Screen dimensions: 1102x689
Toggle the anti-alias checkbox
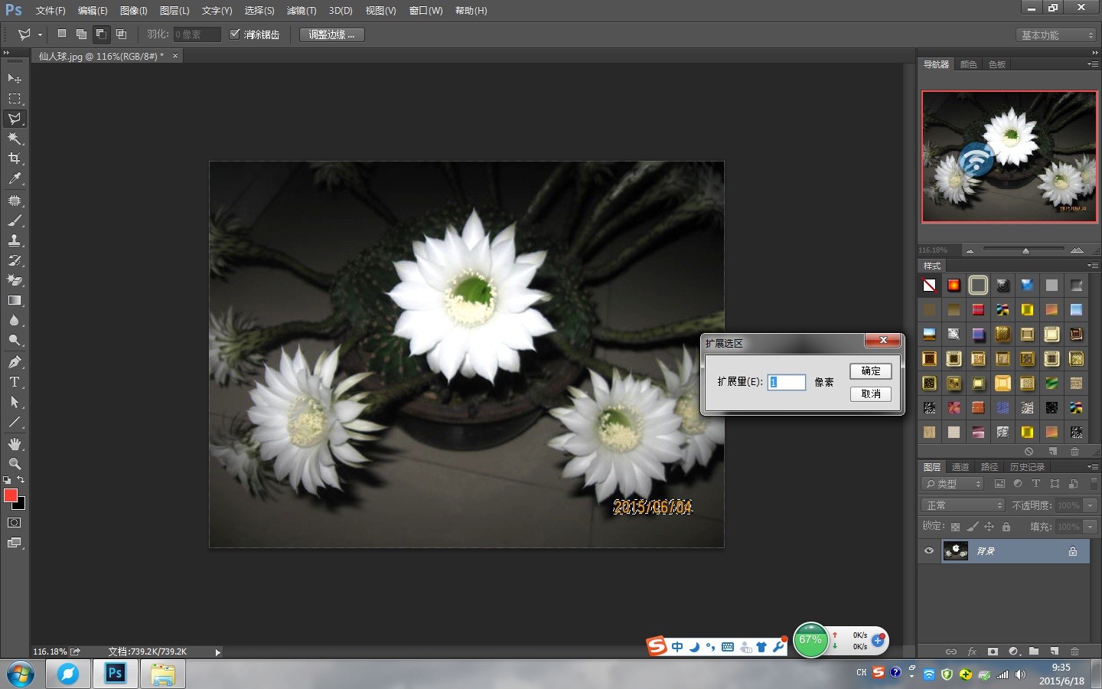point(235,34)
